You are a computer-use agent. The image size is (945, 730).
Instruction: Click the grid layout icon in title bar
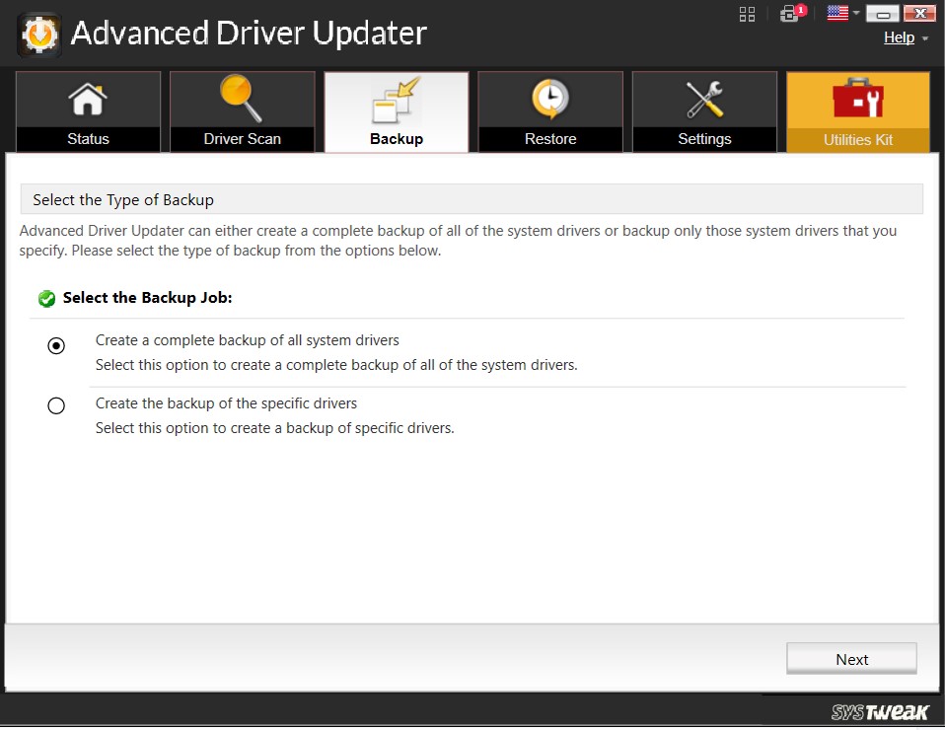(746, 13)
